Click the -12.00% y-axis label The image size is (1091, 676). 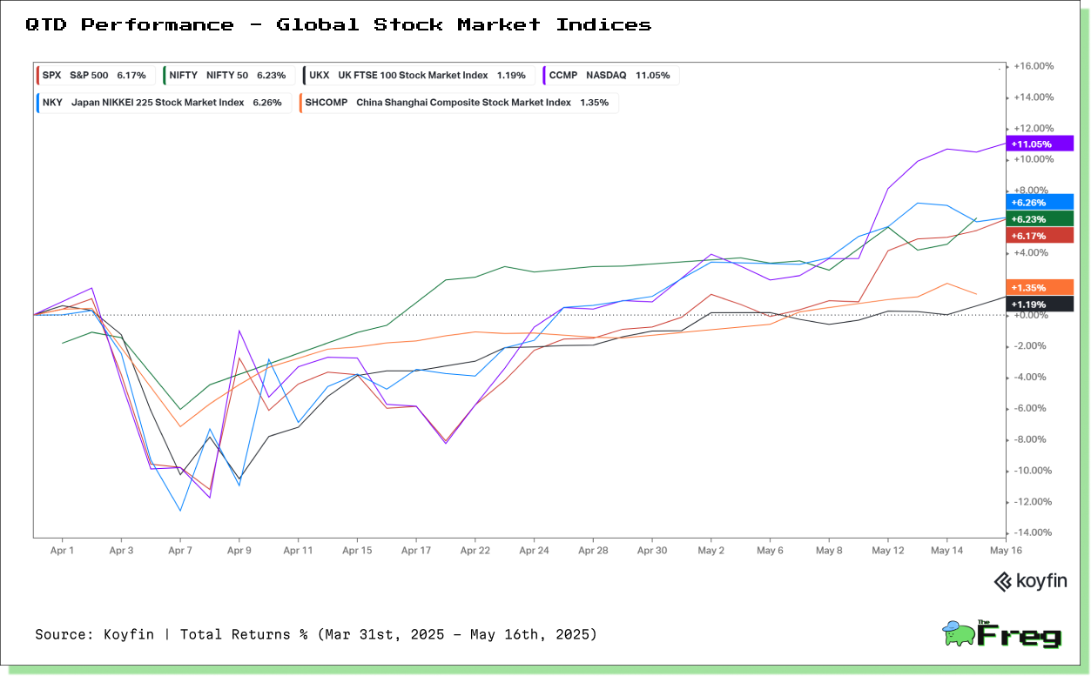pos(1034,502)
